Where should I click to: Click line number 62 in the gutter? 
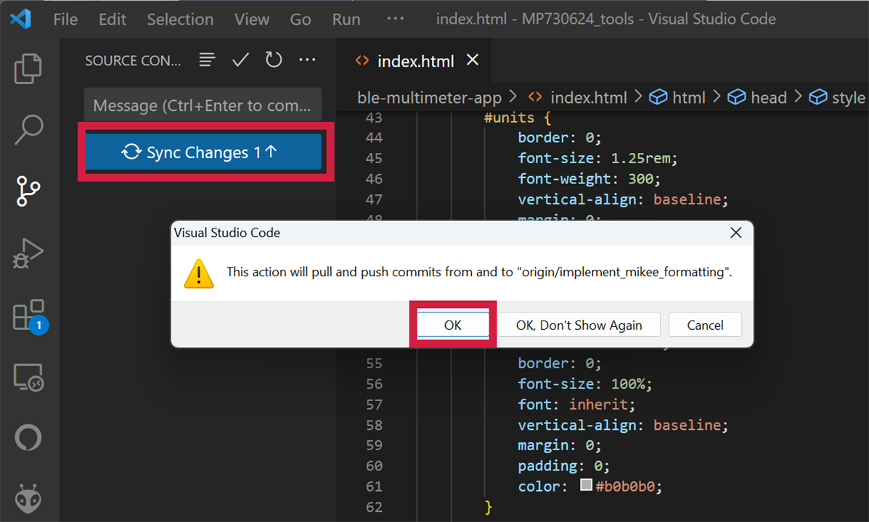pyautogui.click(x=374, y=507)
